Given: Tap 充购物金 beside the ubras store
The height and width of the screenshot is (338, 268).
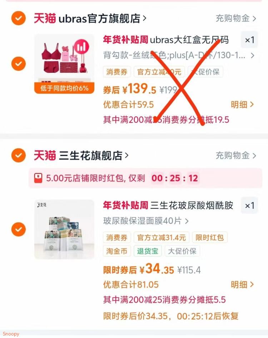Looking at the screenshot, I should pyautogui.click(x=236, y=19).
